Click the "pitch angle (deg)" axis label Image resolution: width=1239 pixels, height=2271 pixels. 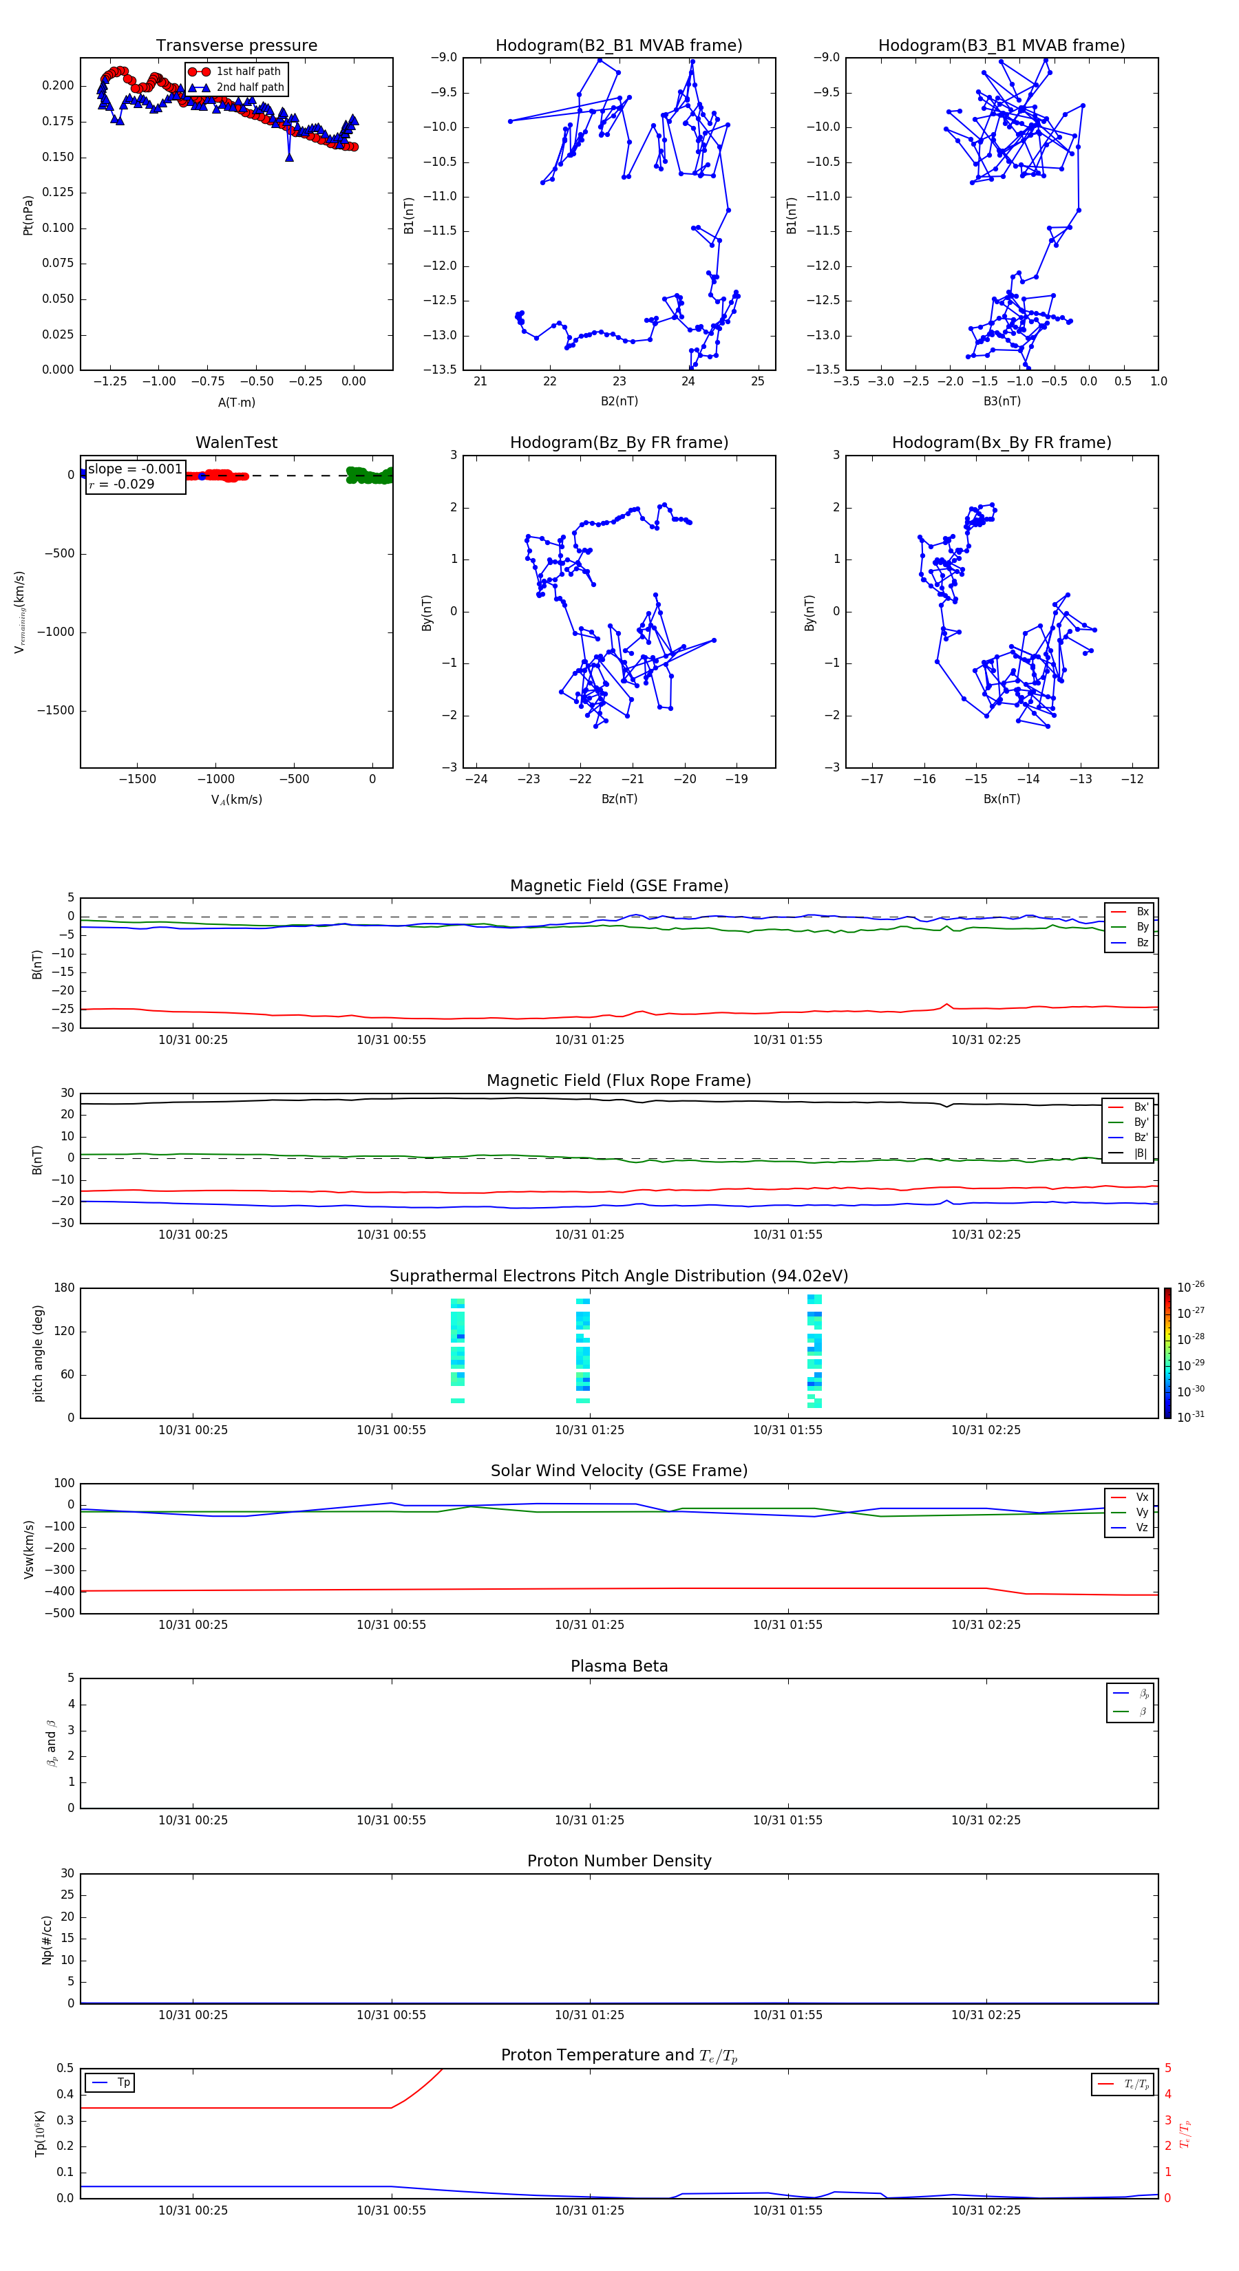coord(38,1353)
